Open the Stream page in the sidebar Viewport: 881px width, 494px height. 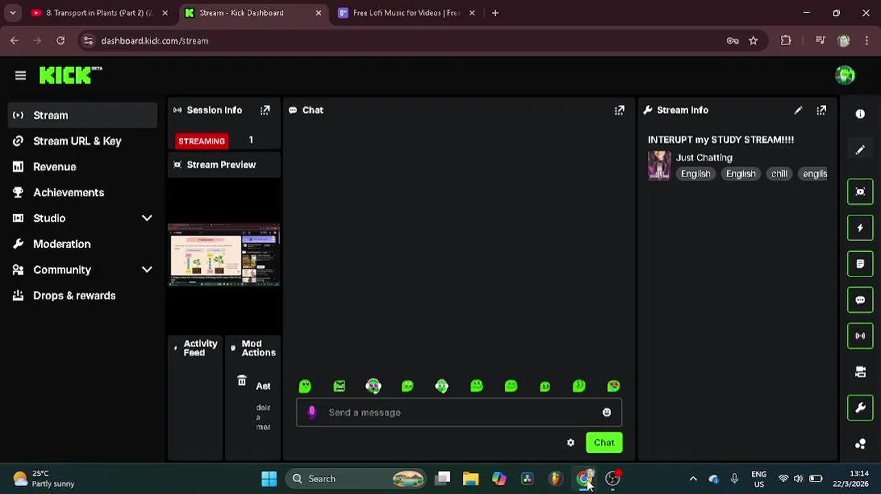82,115
